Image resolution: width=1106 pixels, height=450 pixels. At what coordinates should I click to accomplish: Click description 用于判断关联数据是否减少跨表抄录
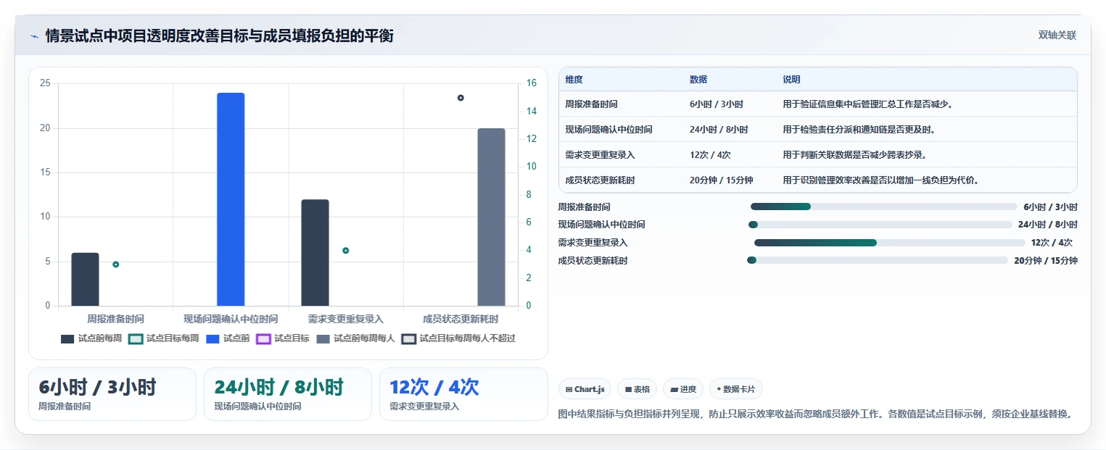click(x=854, y=154)
